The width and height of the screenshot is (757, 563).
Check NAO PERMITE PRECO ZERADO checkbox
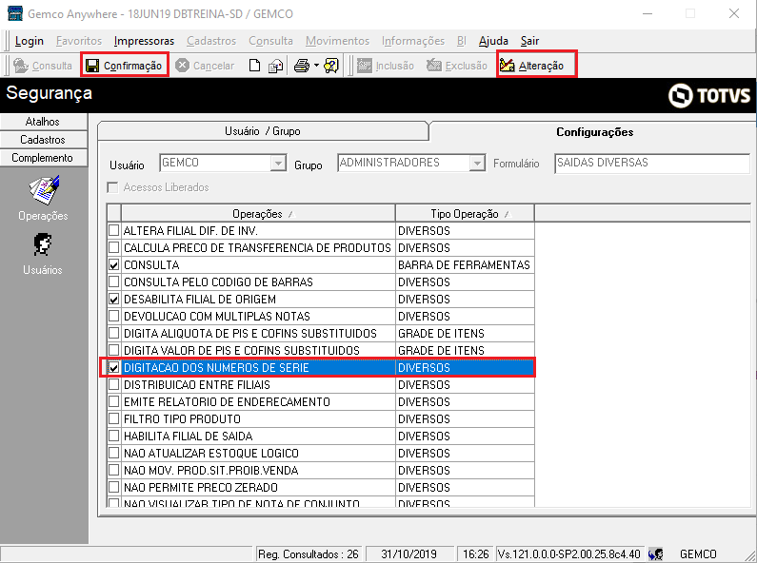114,487
